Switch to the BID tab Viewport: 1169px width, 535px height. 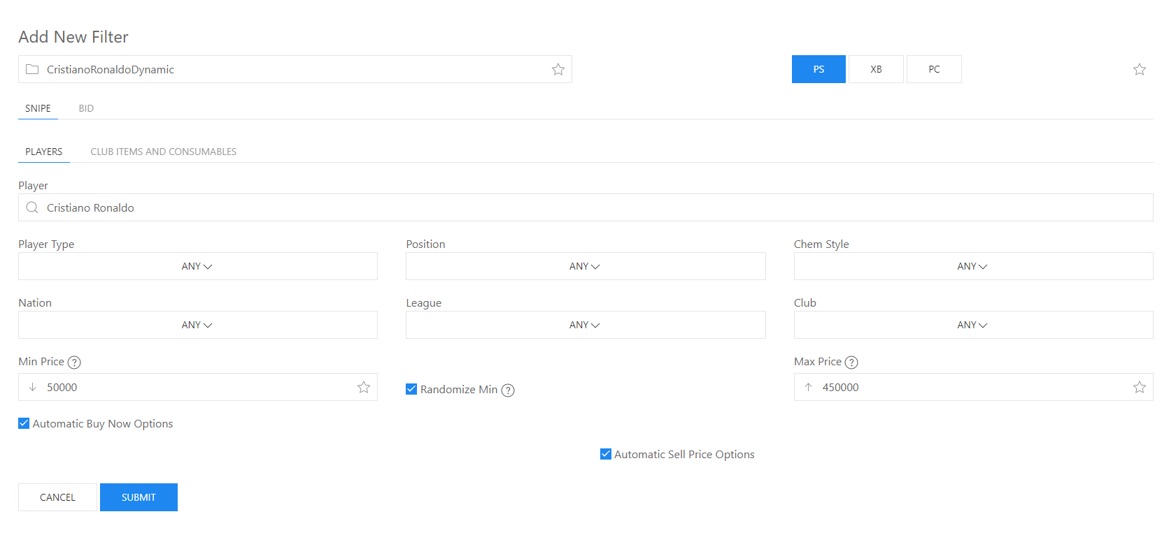click(x=86, y=108)
